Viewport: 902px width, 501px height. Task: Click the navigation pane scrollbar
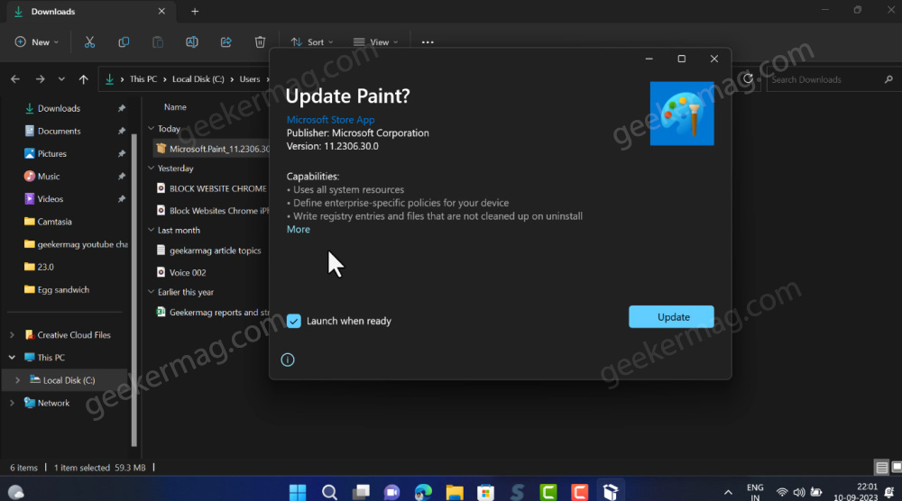pyautogui.click(x=134, y=289)
